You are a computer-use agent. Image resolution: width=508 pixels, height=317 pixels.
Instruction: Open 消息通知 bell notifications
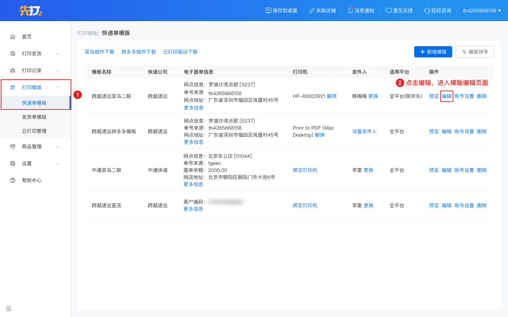(350, 11)
